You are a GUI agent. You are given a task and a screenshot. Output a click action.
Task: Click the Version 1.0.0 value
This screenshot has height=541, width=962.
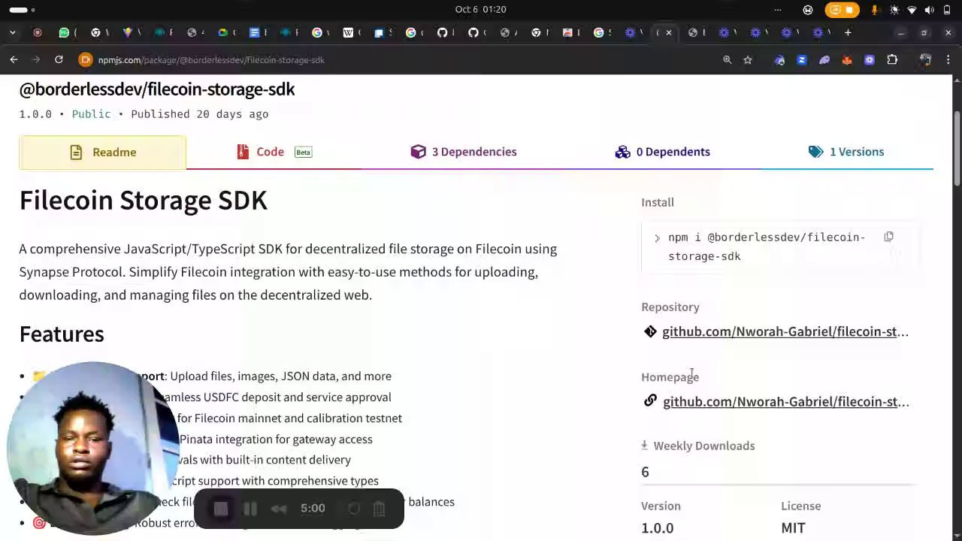(658, 527)
